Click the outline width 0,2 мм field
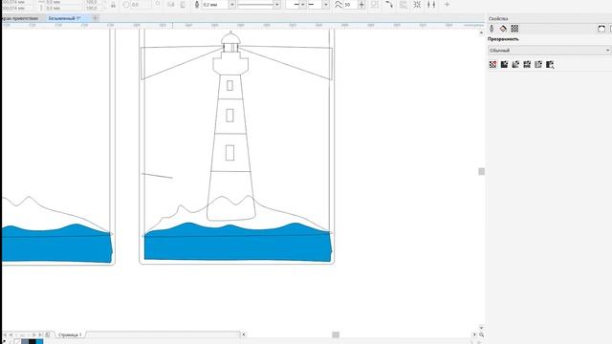 coord(214,5)
